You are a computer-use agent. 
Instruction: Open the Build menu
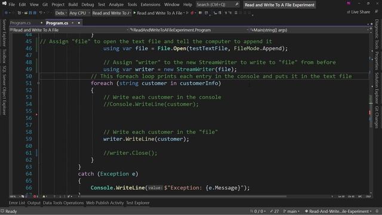click(x=73, y=5)
